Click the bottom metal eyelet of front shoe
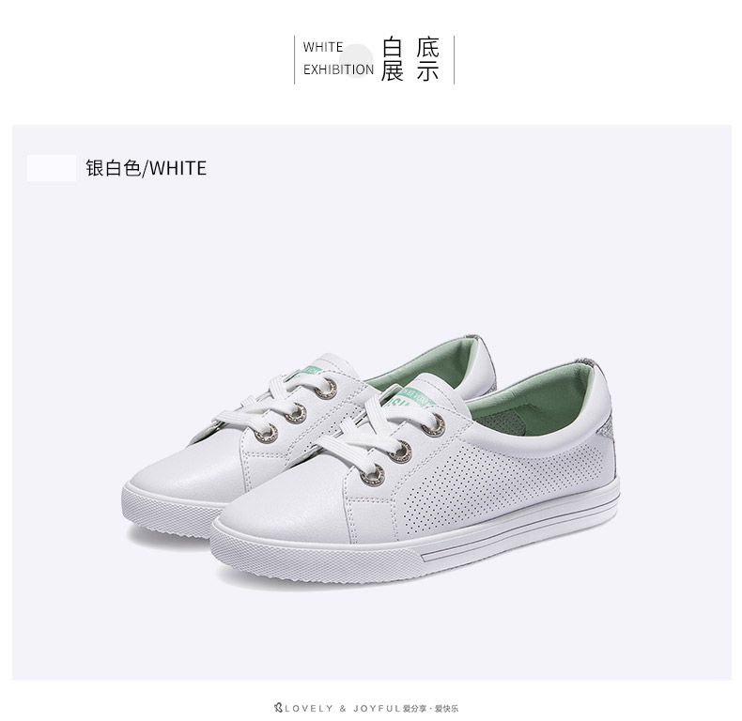Image resolution: width=742 pixels, height=721 pixels. 373,474
